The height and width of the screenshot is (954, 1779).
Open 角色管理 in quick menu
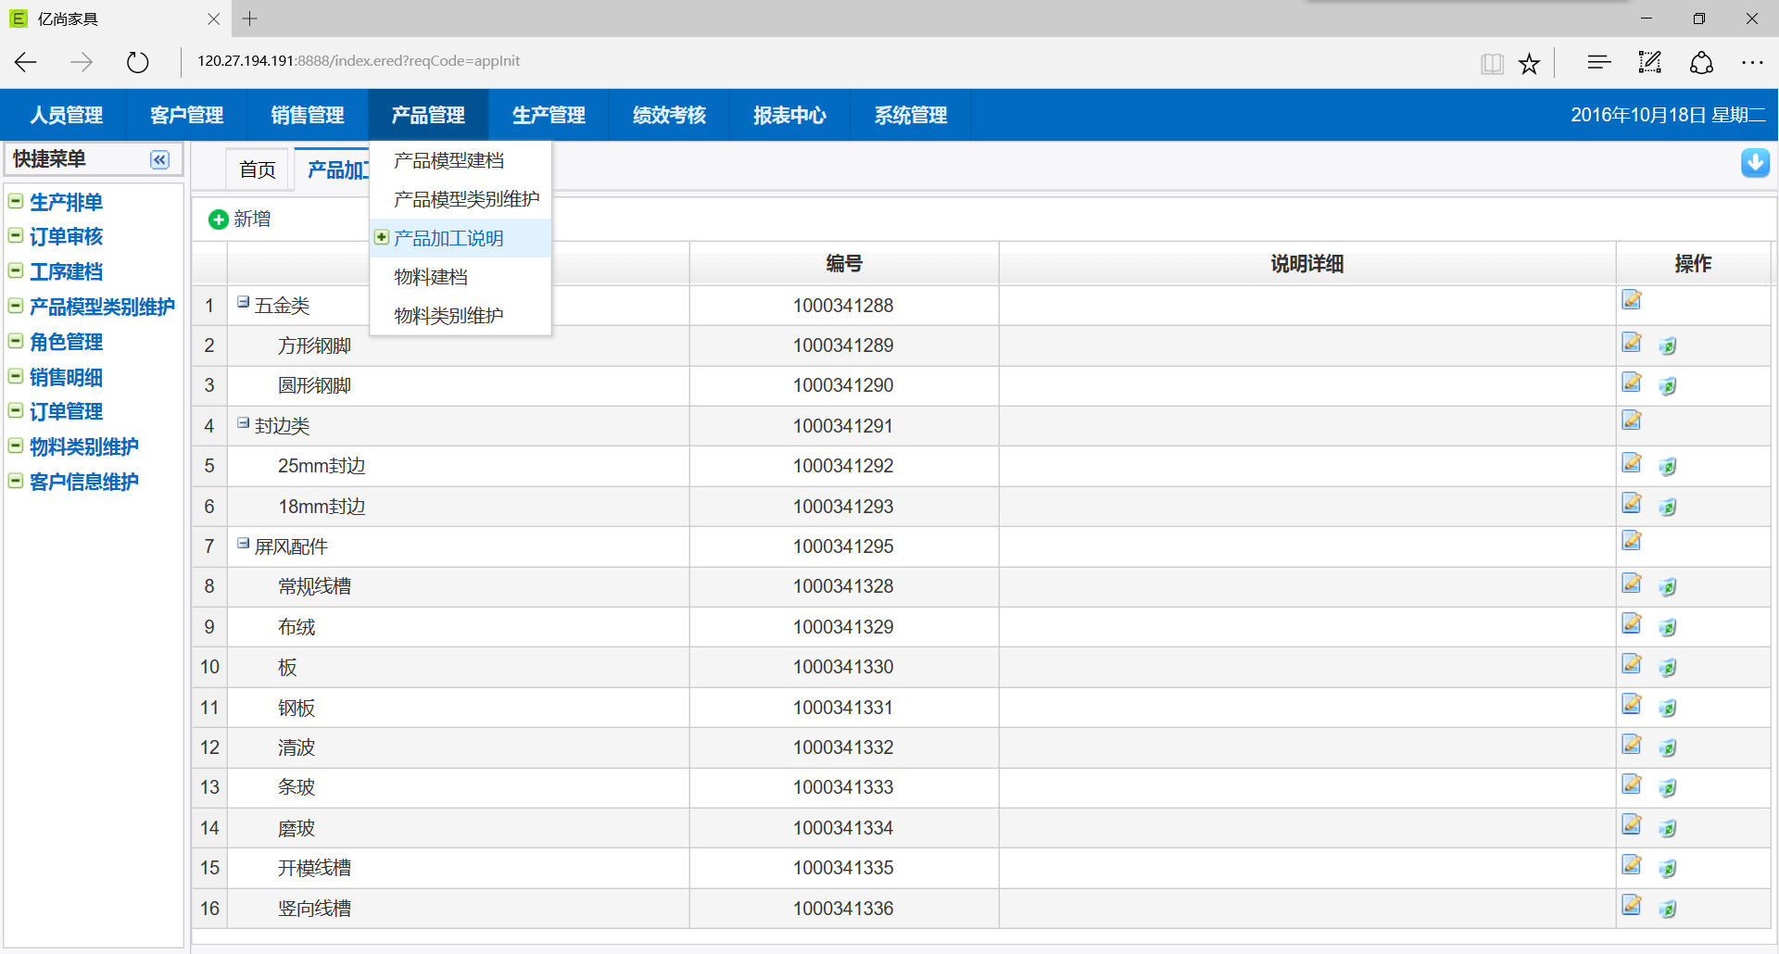[x=66, y=342]
